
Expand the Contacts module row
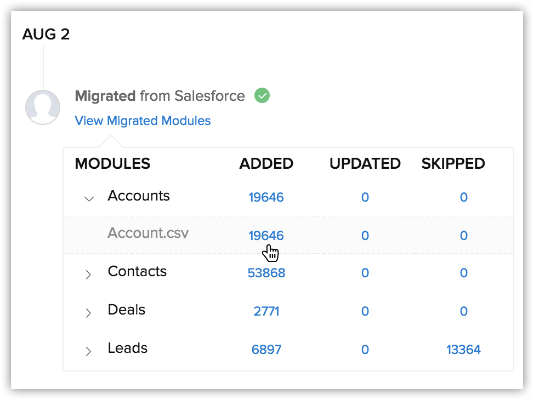(88, 275)
